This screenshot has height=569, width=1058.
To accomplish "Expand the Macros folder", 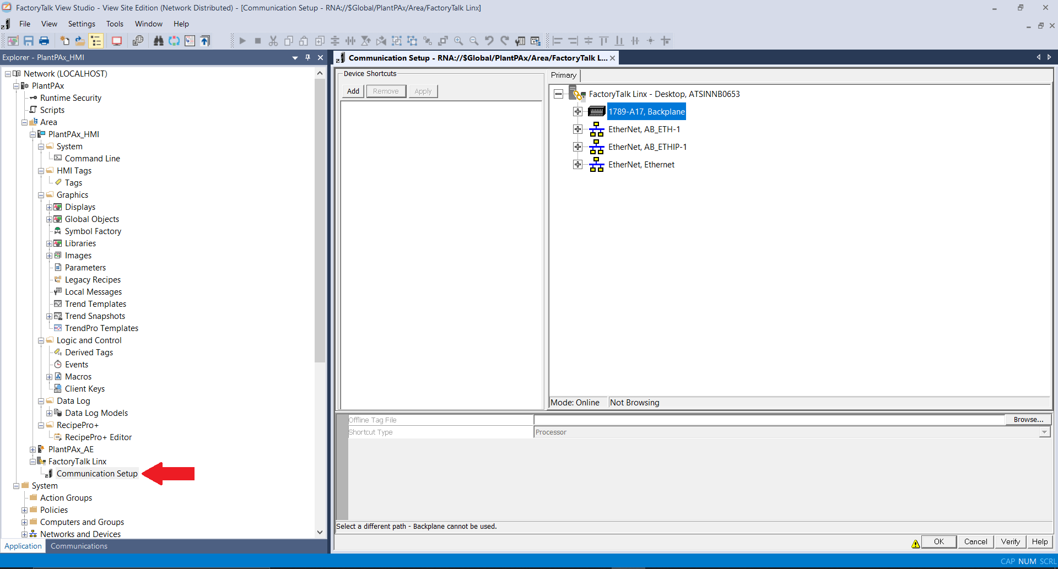I will click(x=49, y=377).
